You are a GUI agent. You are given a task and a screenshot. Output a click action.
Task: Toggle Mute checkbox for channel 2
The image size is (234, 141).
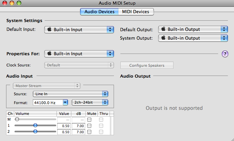pos(89,132)
